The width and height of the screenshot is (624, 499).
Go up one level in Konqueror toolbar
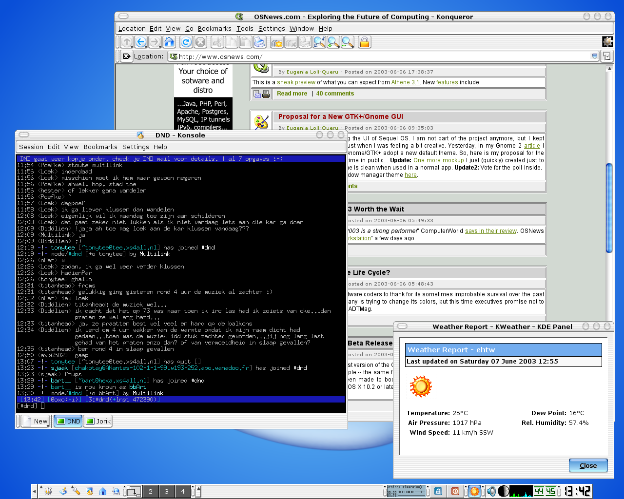[127, 42]
